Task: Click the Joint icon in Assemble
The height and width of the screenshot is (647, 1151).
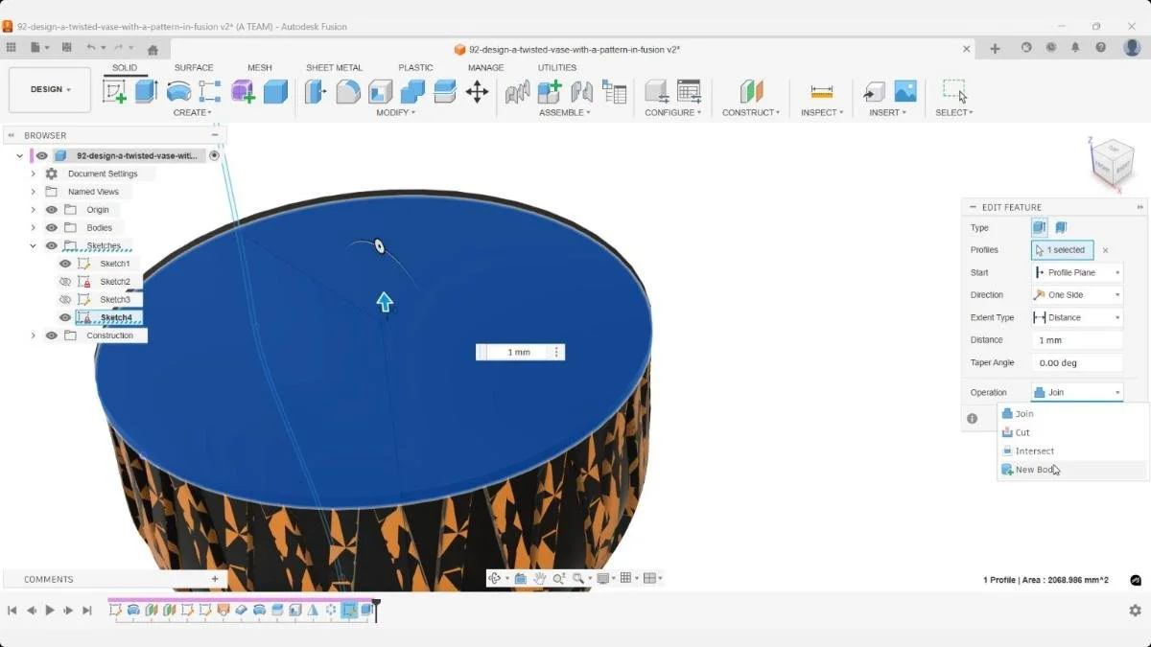Action: (581, 91)
